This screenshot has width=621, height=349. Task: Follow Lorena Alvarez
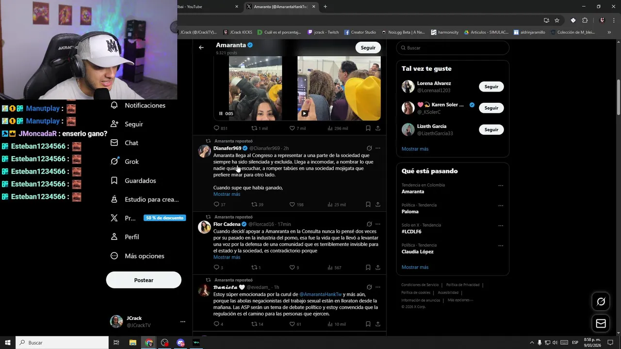pos(491,87)
